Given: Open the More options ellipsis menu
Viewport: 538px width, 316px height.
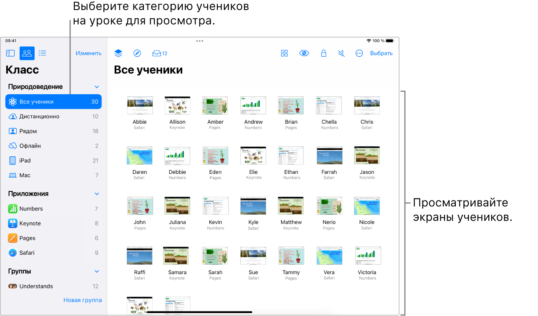Looking at the screenshot, I should (x=359, y=53).
